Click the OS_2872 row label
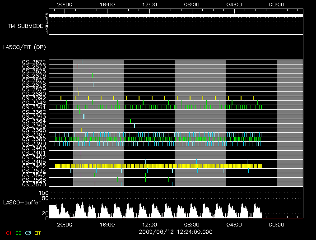The image size is (316, 240). pyautogui.click(x=34, y=62)
